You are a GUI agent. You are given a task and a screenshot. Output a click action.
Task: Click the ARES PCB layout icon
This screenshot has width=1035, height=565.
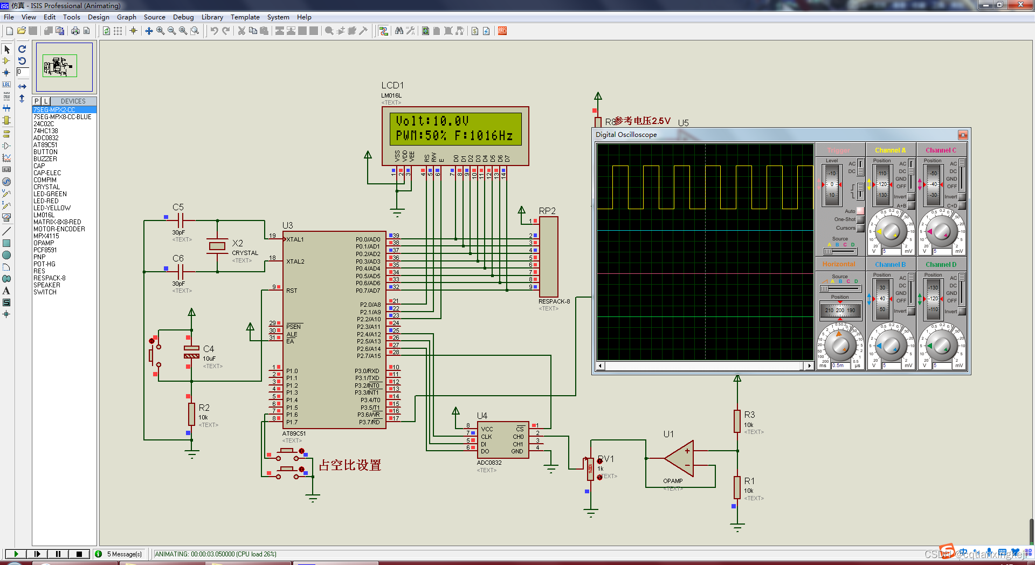[x=502, y=31]
